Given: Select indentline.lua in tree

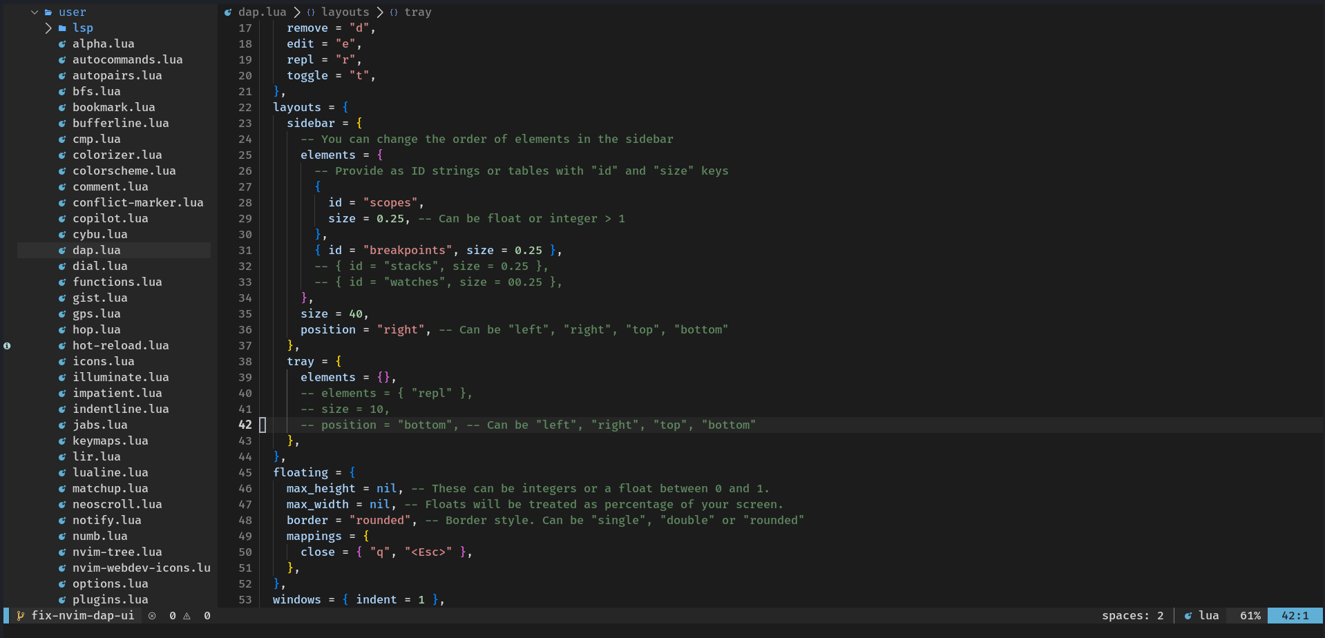Looking at the screenshot, I should point(121,409).
